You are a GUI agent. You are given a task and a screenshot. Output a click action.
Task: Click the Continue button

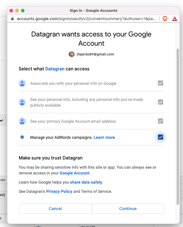click(x=128, y=209)
